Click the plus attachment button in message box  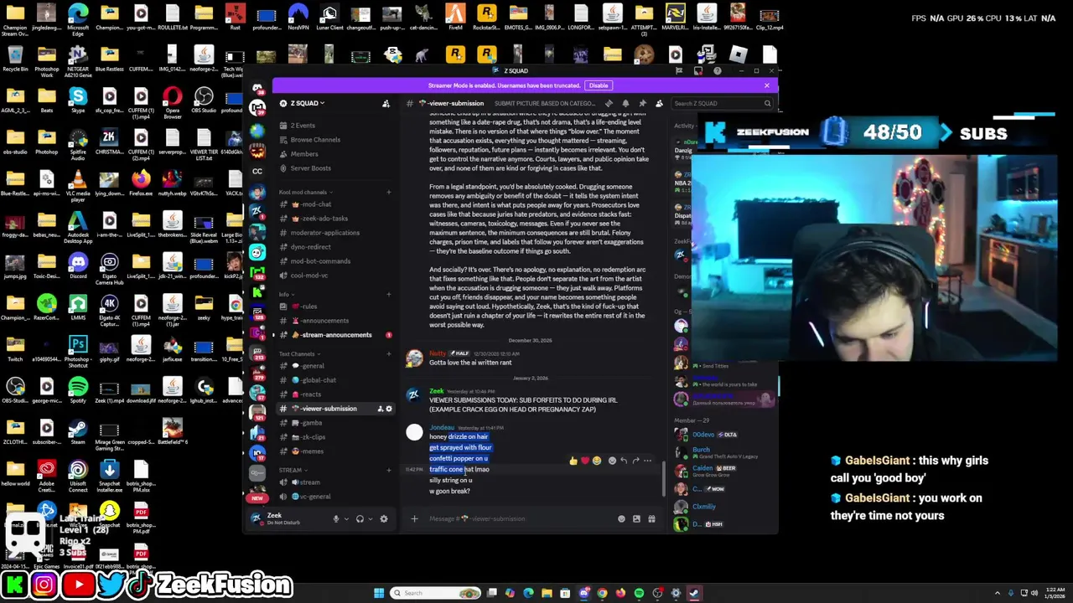point(414,518)
